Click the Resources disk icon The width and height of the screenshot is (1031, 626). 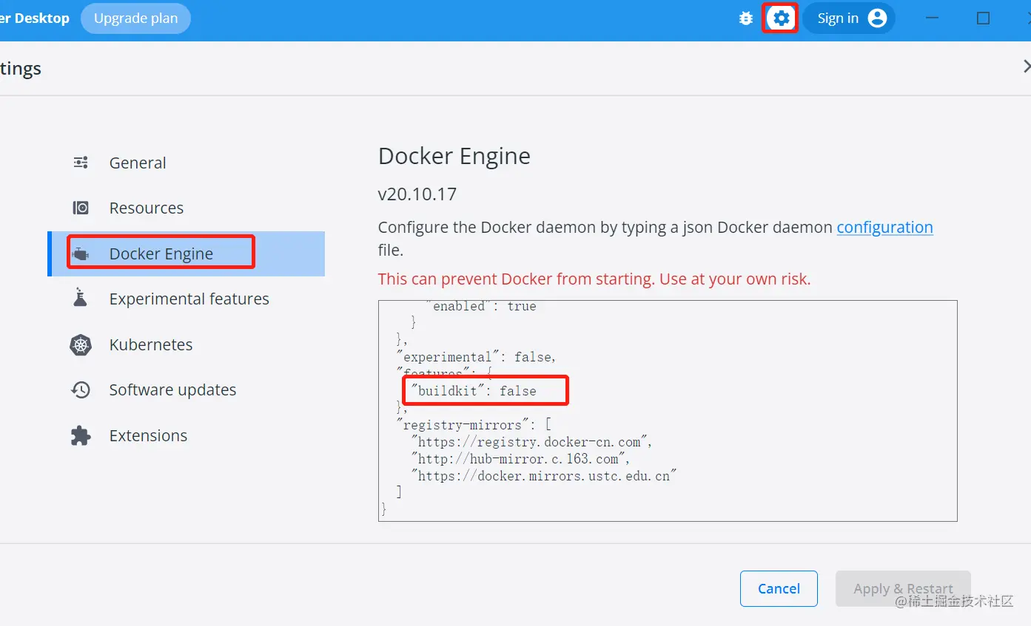click(81, 208)
